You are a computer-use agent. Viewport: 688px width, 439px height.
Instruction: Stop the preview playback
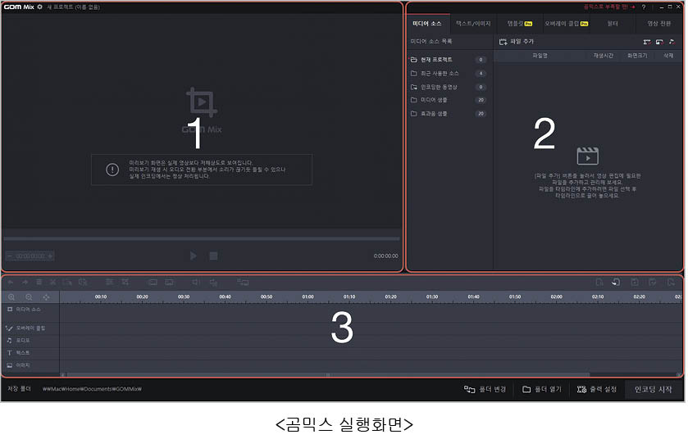pos(214,256)
